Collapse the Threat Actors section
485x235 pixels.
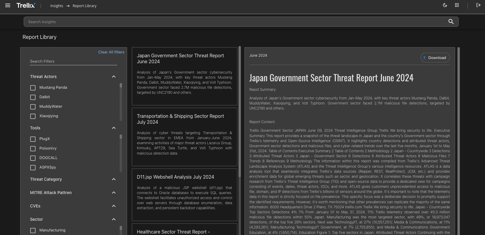114,77
